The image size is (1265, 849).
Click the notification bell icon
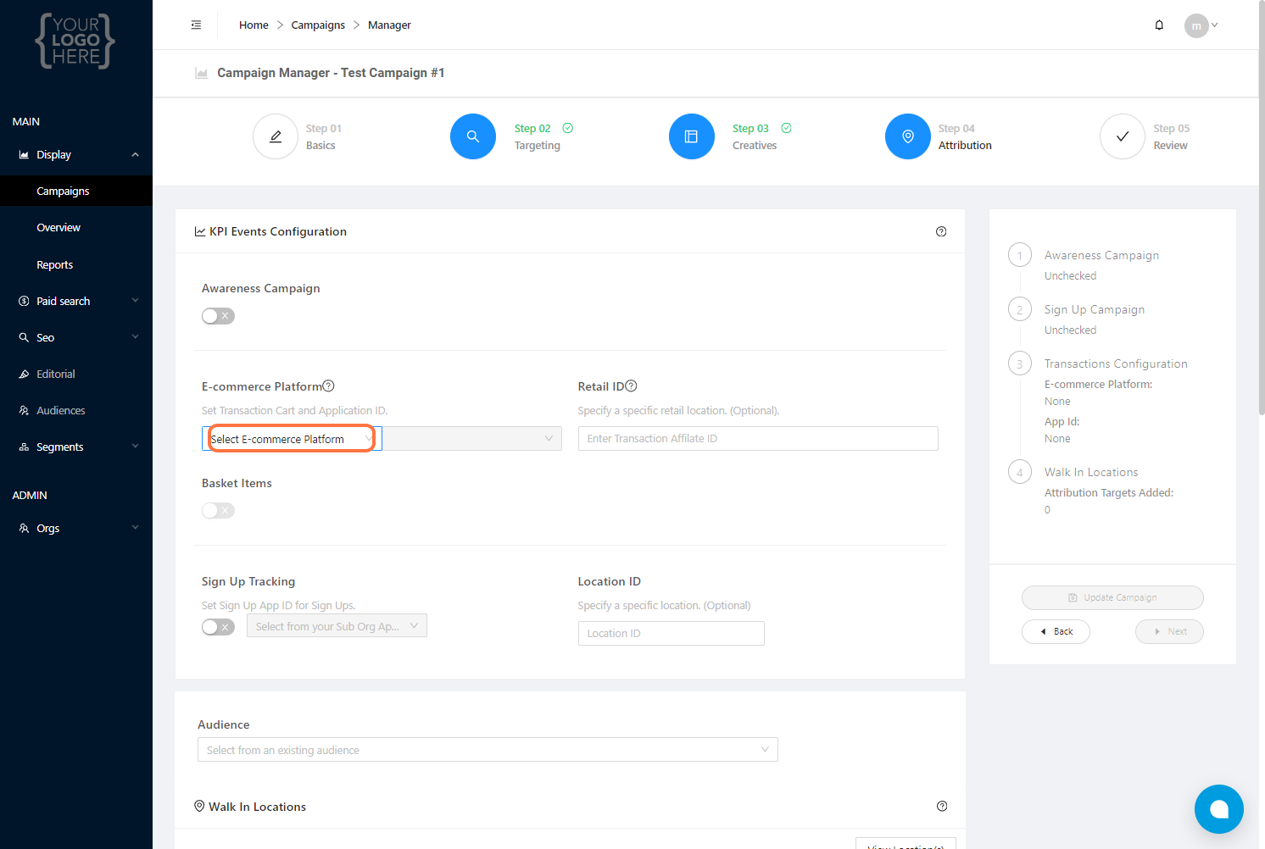pyautogui.click(x=1159, y=25)
